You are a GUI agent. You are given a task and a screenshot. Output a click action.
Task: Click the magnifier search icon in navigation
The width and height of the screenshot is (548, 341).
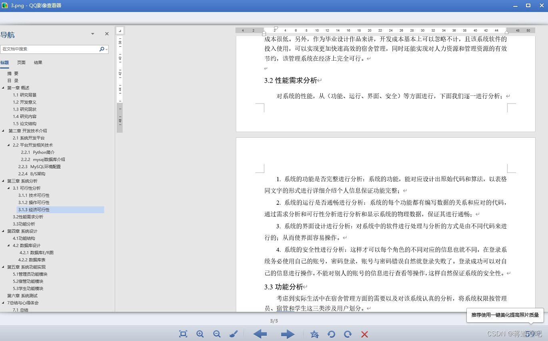pyautogui.click(x=102, y=49)
